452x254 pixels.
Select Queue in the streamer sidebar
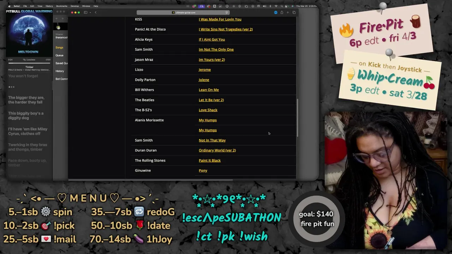point(59,55)
